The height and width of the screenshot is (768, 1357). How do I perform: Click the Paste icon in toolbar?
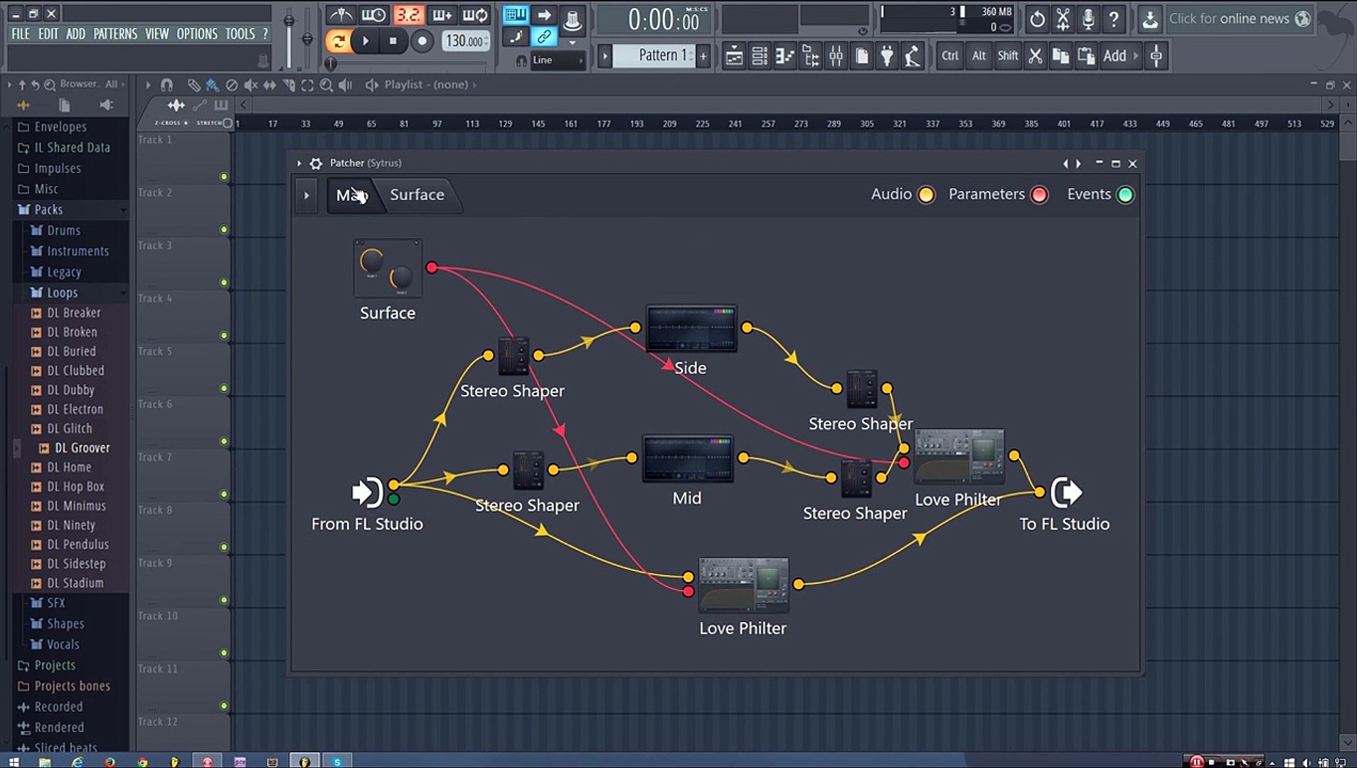click(1086, 56)
